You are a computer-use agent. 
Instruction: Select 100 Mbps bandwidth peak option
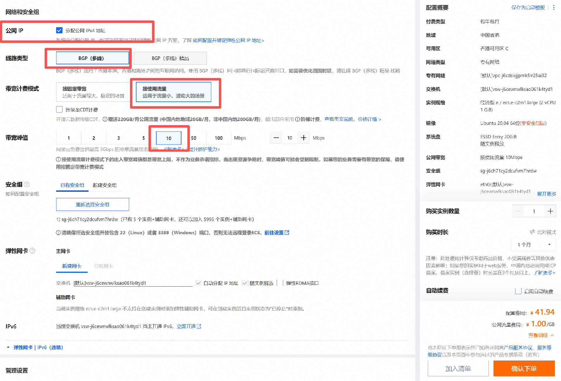(x=219, y=138)
